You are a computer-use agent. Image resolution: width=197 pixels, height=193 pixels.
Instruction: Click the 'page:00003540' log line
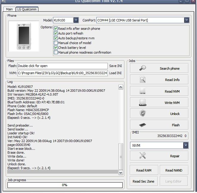tap(19, 145)
